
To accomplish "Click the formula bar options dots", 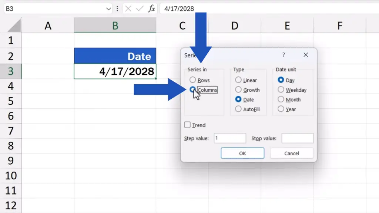I will click(x=117, y=9).
